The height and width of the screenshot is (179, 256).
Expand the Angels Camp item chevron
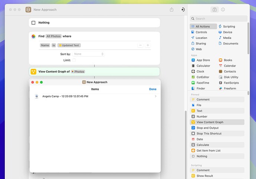point(155,96)
